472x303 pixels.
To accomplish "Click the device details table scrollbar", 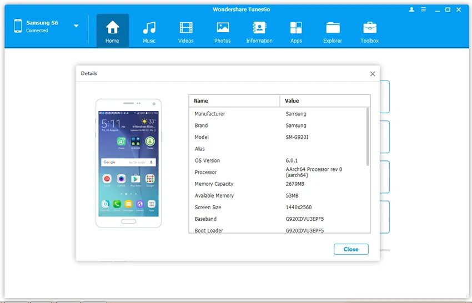I will click(368, 137).
